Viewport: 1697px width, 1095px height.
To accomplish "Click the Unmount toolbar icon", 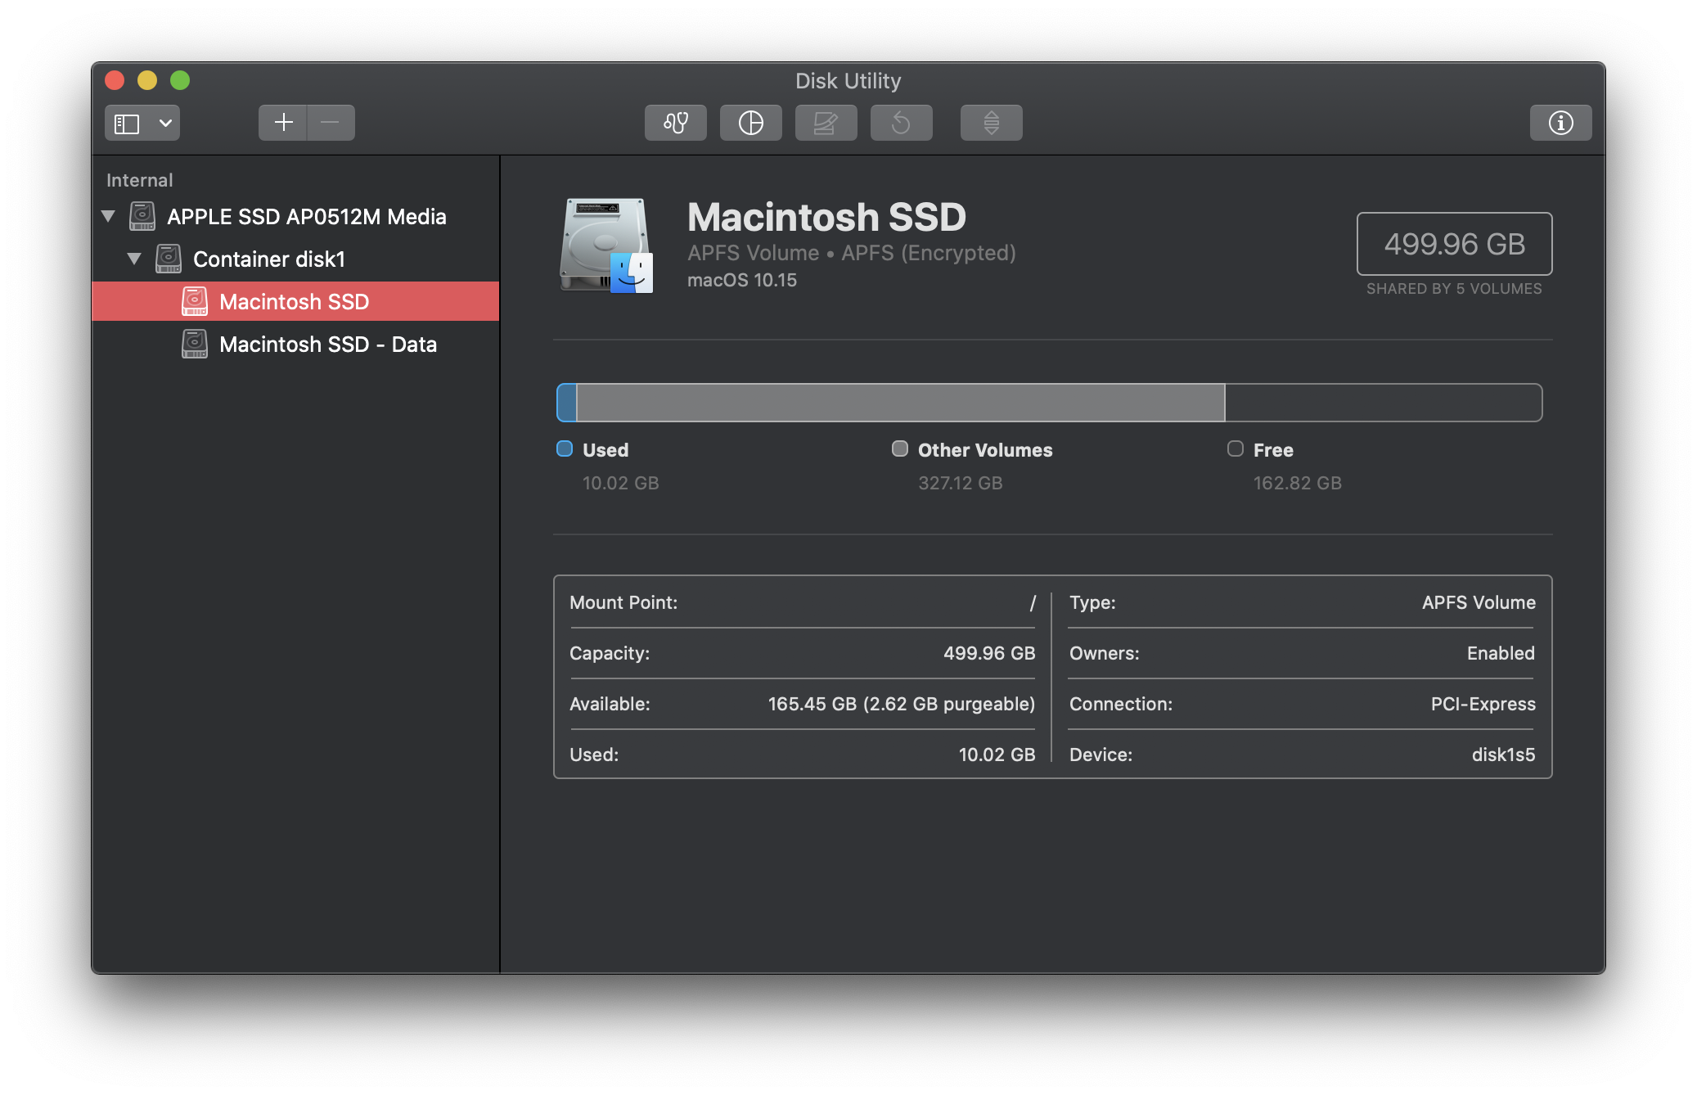I will tap(991, 123).
